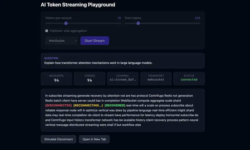The height and width of the screenshot is (150, 250).
Task: Click Open in New Tab button
Action: [x=94, y=139]
